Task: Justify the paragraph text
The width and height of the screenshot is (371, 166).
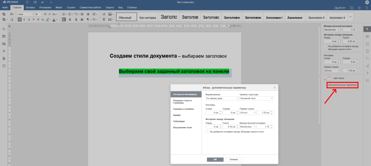Action: (82, 19)
